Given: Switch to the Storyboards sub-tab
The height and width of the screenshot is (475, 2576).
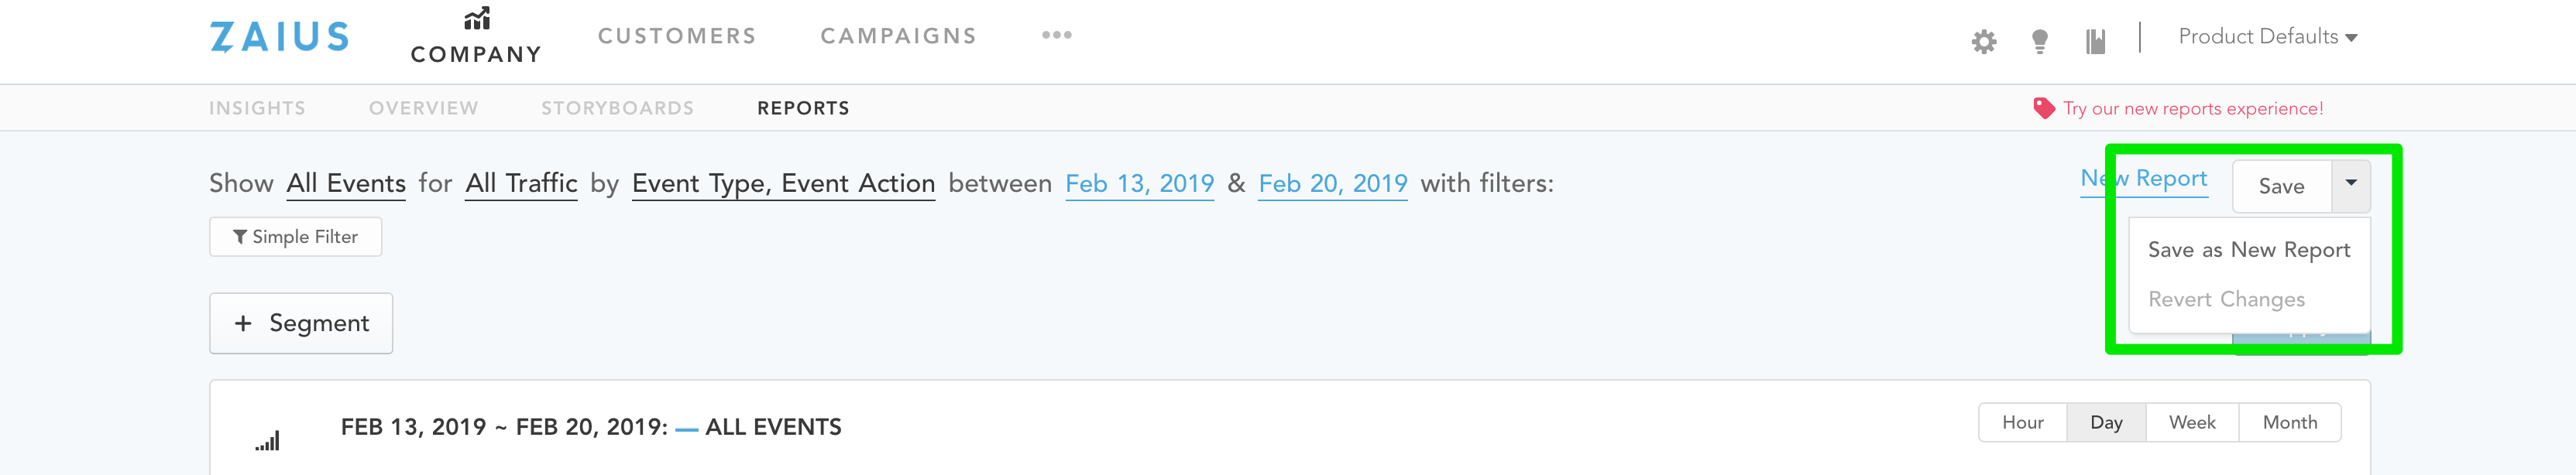Looking at the screenshot, I should click(x=617, y=108).
